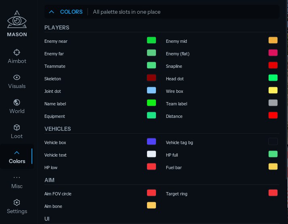The width and height of the screenshot is (288, 224).
Task: Select the Vehicle tag bg dark swatch
Action: coord(273,141)
